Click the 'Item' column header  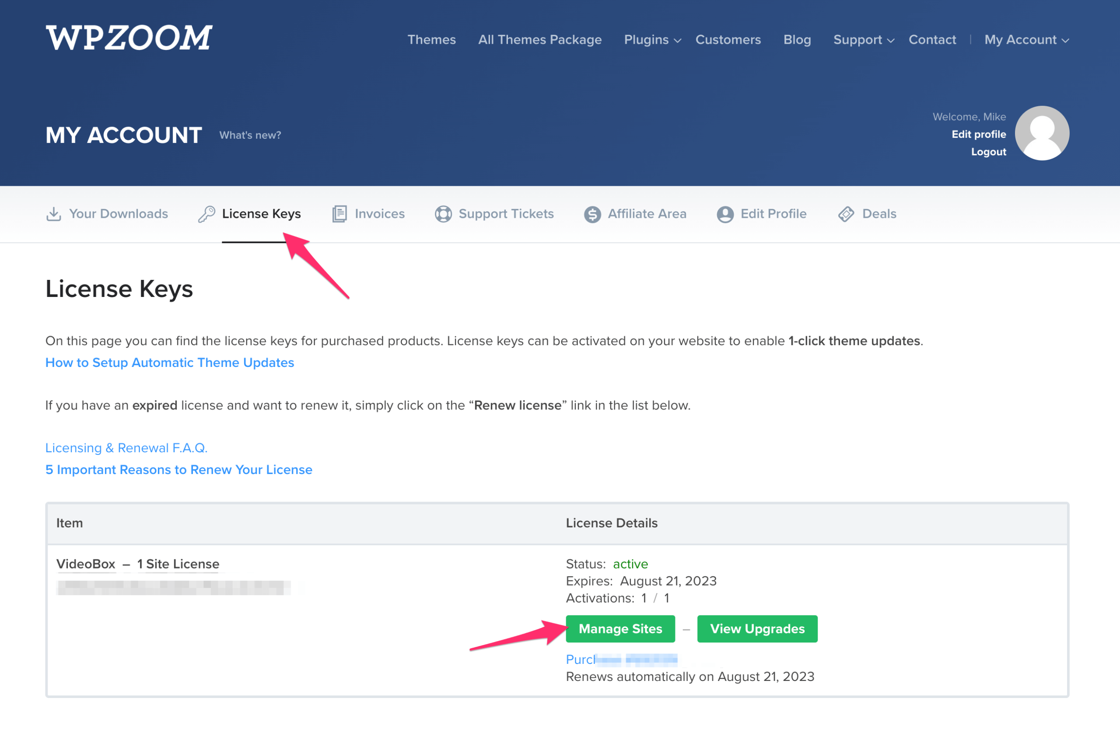[x=70, y=523]
